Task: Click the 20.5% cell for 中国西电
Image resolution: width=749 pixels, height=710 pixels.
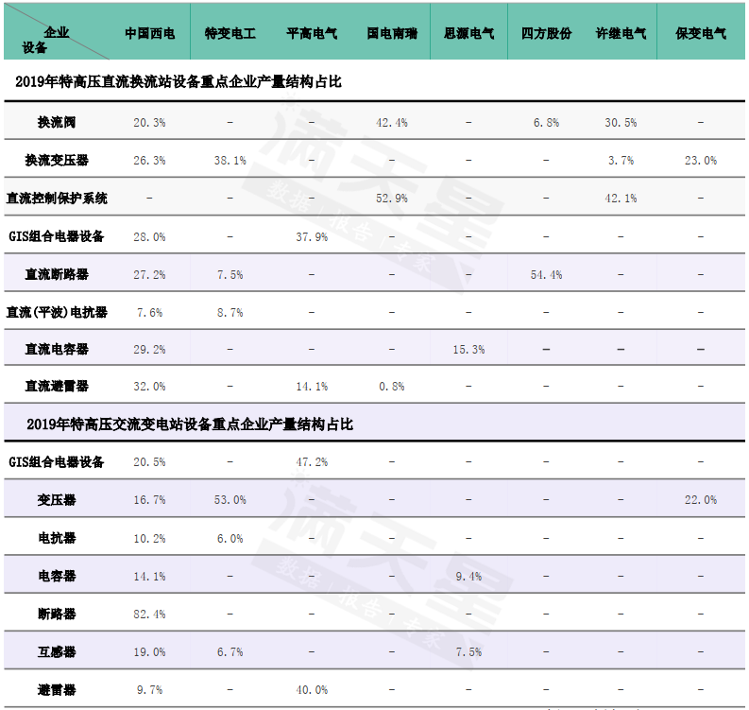Action: click(x=149, y=462)
